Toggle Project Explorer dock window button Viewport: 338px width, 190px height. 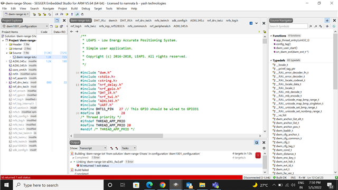(57, 21)
